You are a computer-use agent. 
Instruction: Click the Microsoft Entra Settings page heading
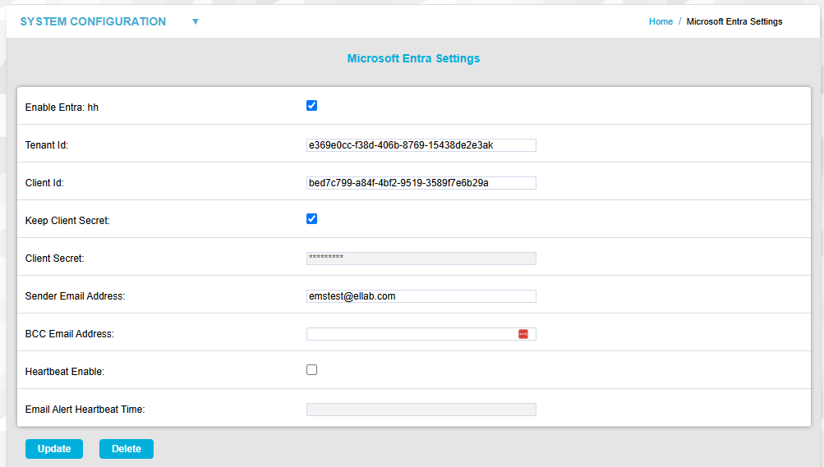tap(413, 59)
